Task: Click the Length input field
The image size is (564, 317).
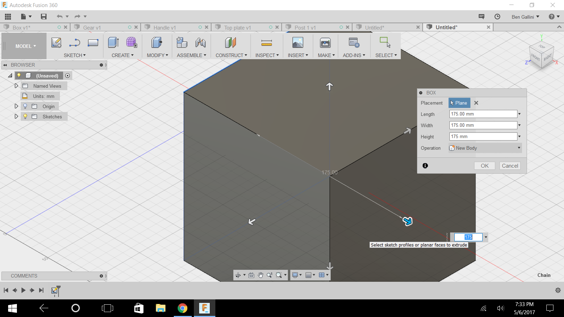Action: (483, 114)
